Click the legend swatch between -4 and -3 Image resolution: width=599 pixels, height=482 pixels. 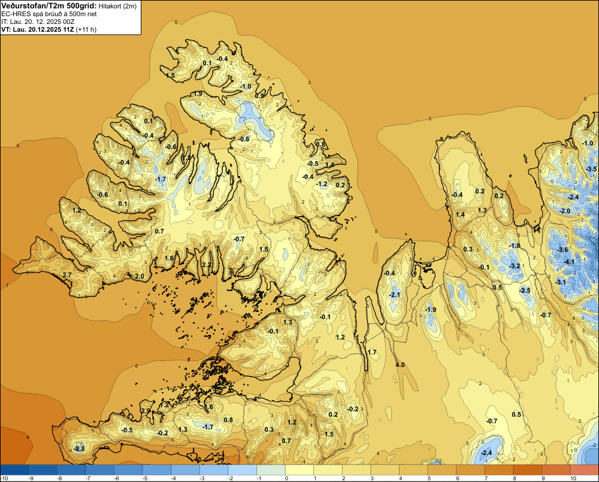185,469
